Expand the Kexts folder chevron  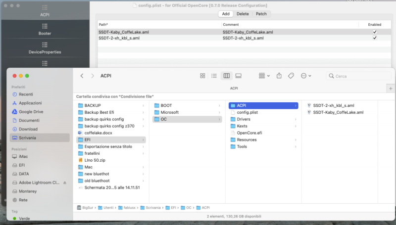(x=296, y=126)
